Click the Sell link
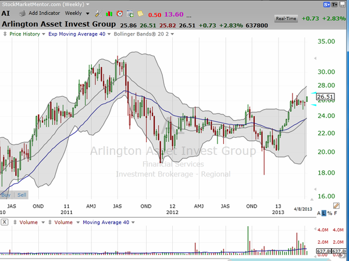 22,195
